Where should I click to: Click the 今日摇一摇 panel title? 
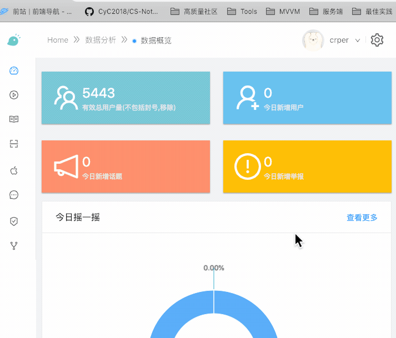coord(78,217)
